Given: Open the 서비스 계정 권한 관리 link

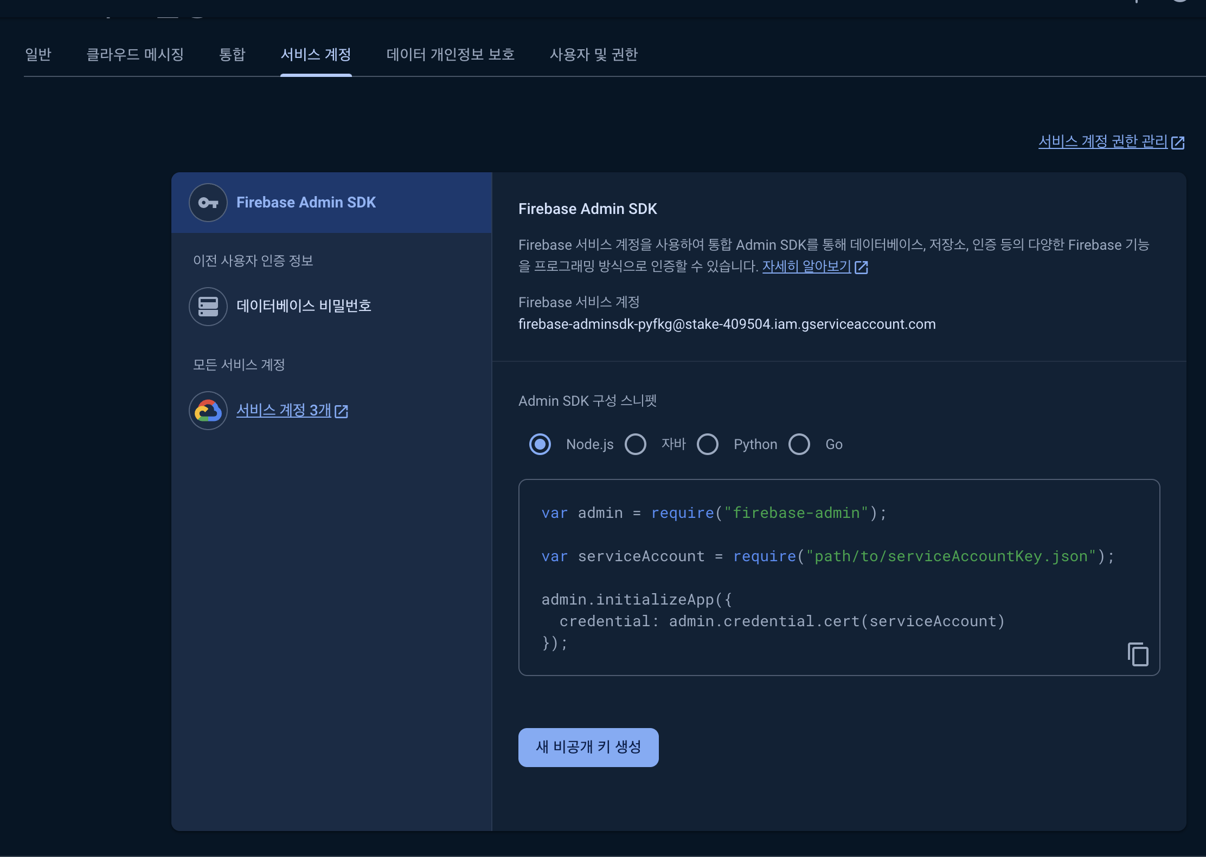Looking at the screenshot, I should pyautogui.click(x=1102, y=141).
